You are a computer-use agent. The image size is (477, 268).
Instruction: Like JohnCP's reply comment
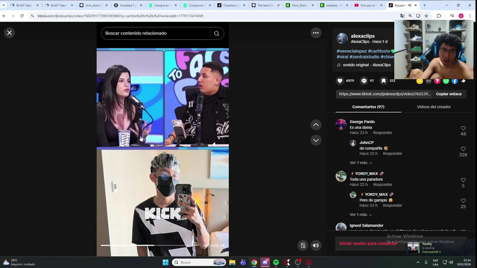(463, 149)
